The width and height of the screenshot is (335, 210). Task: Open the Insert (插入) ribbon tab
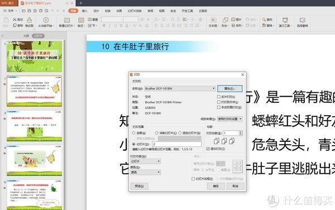[x=85, y=11]
